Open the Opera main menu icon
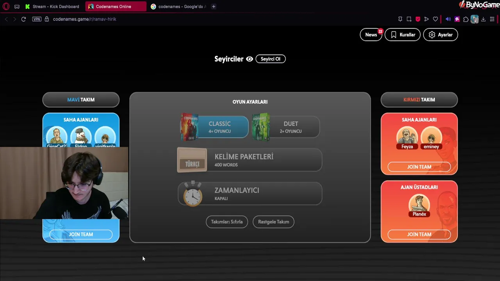Viewport: 500px width, 281px height. pyautogui.click(x=6, y=7)
